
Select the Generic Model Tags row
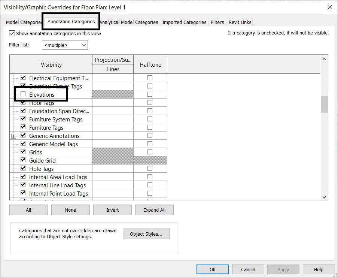coord(54,144)
